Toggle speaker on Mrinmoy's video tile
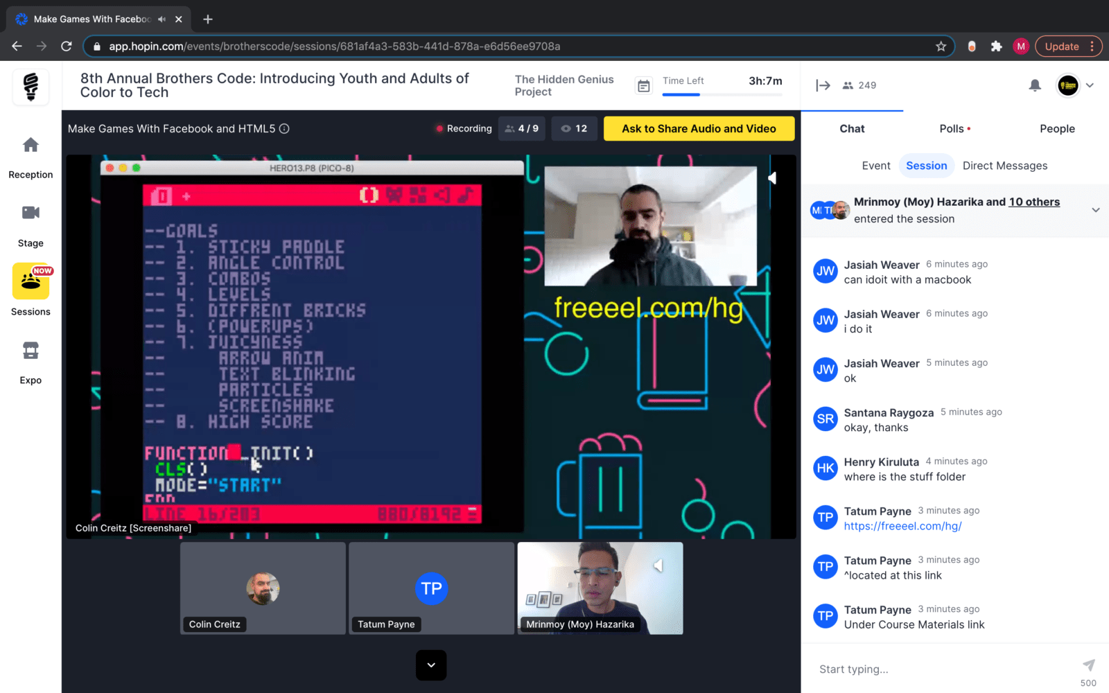Screen dimensions: 1109x693 (x=658, y=566)
